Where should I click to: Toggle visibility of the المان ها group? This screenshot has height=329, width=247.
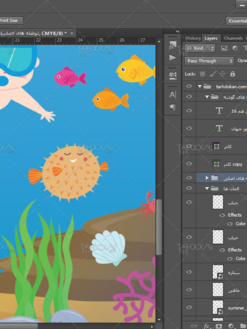[x=189, y=188]
